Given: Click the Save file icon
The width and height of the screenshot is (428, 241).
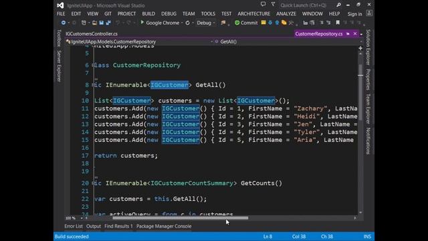Looking at the screenshot, I should click(x=101, y=23).
